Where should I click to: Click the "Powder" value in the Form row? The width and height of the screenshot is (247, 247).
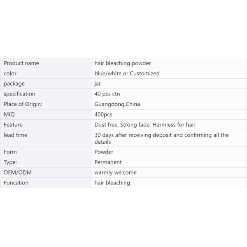point(104,152)
